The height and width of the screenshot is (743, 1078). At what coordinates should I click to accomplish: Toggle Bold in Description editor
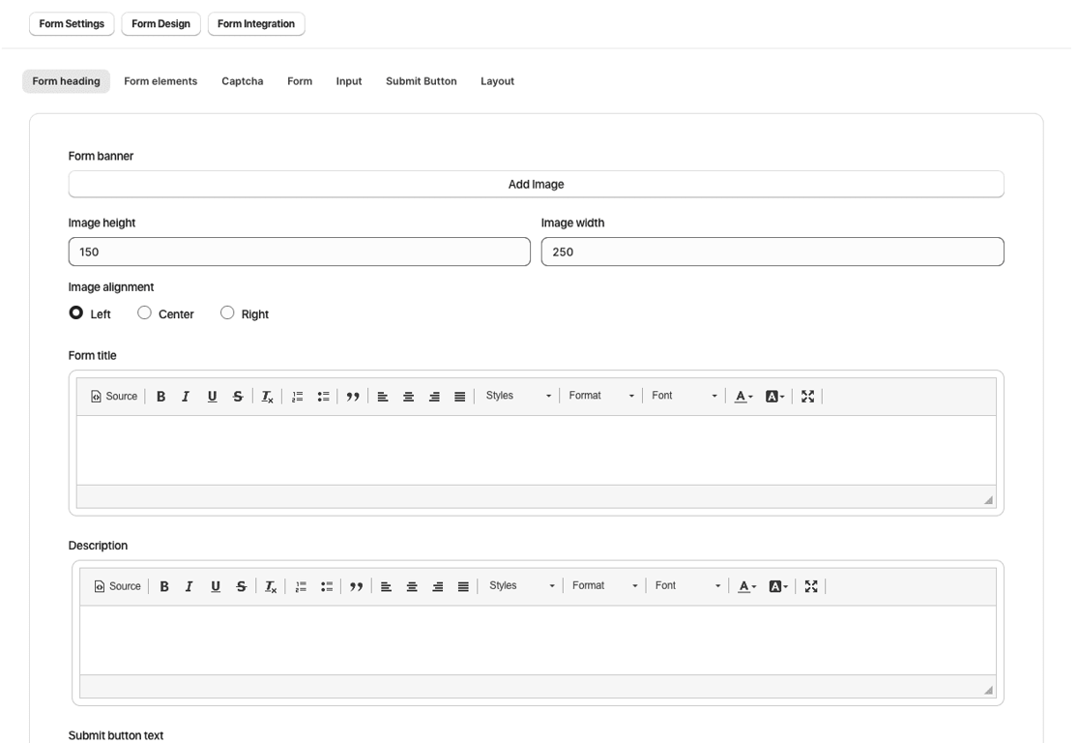coord(164,586)
